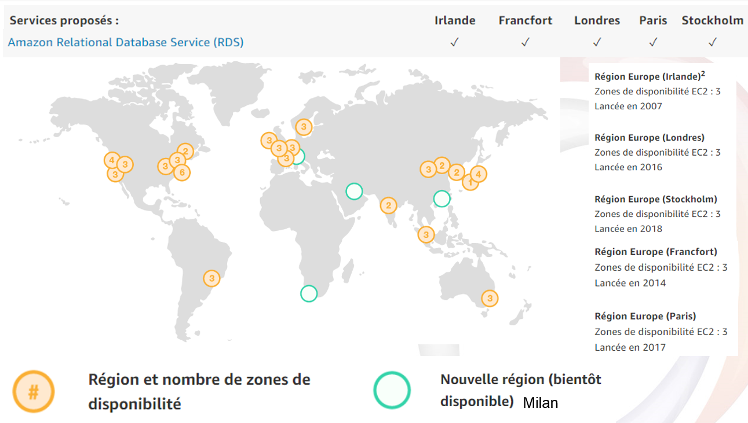The height and width of the screenshot is (423, 748).
Task: Select the Sydney region marker in Australia
Action: [x=490, y=299]
